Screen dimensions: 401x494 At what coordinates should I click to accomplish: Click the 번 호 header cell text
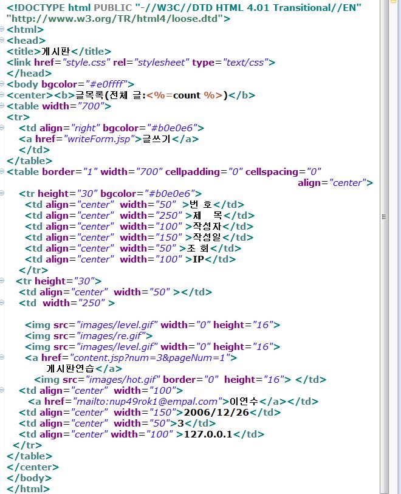point(200,205)
